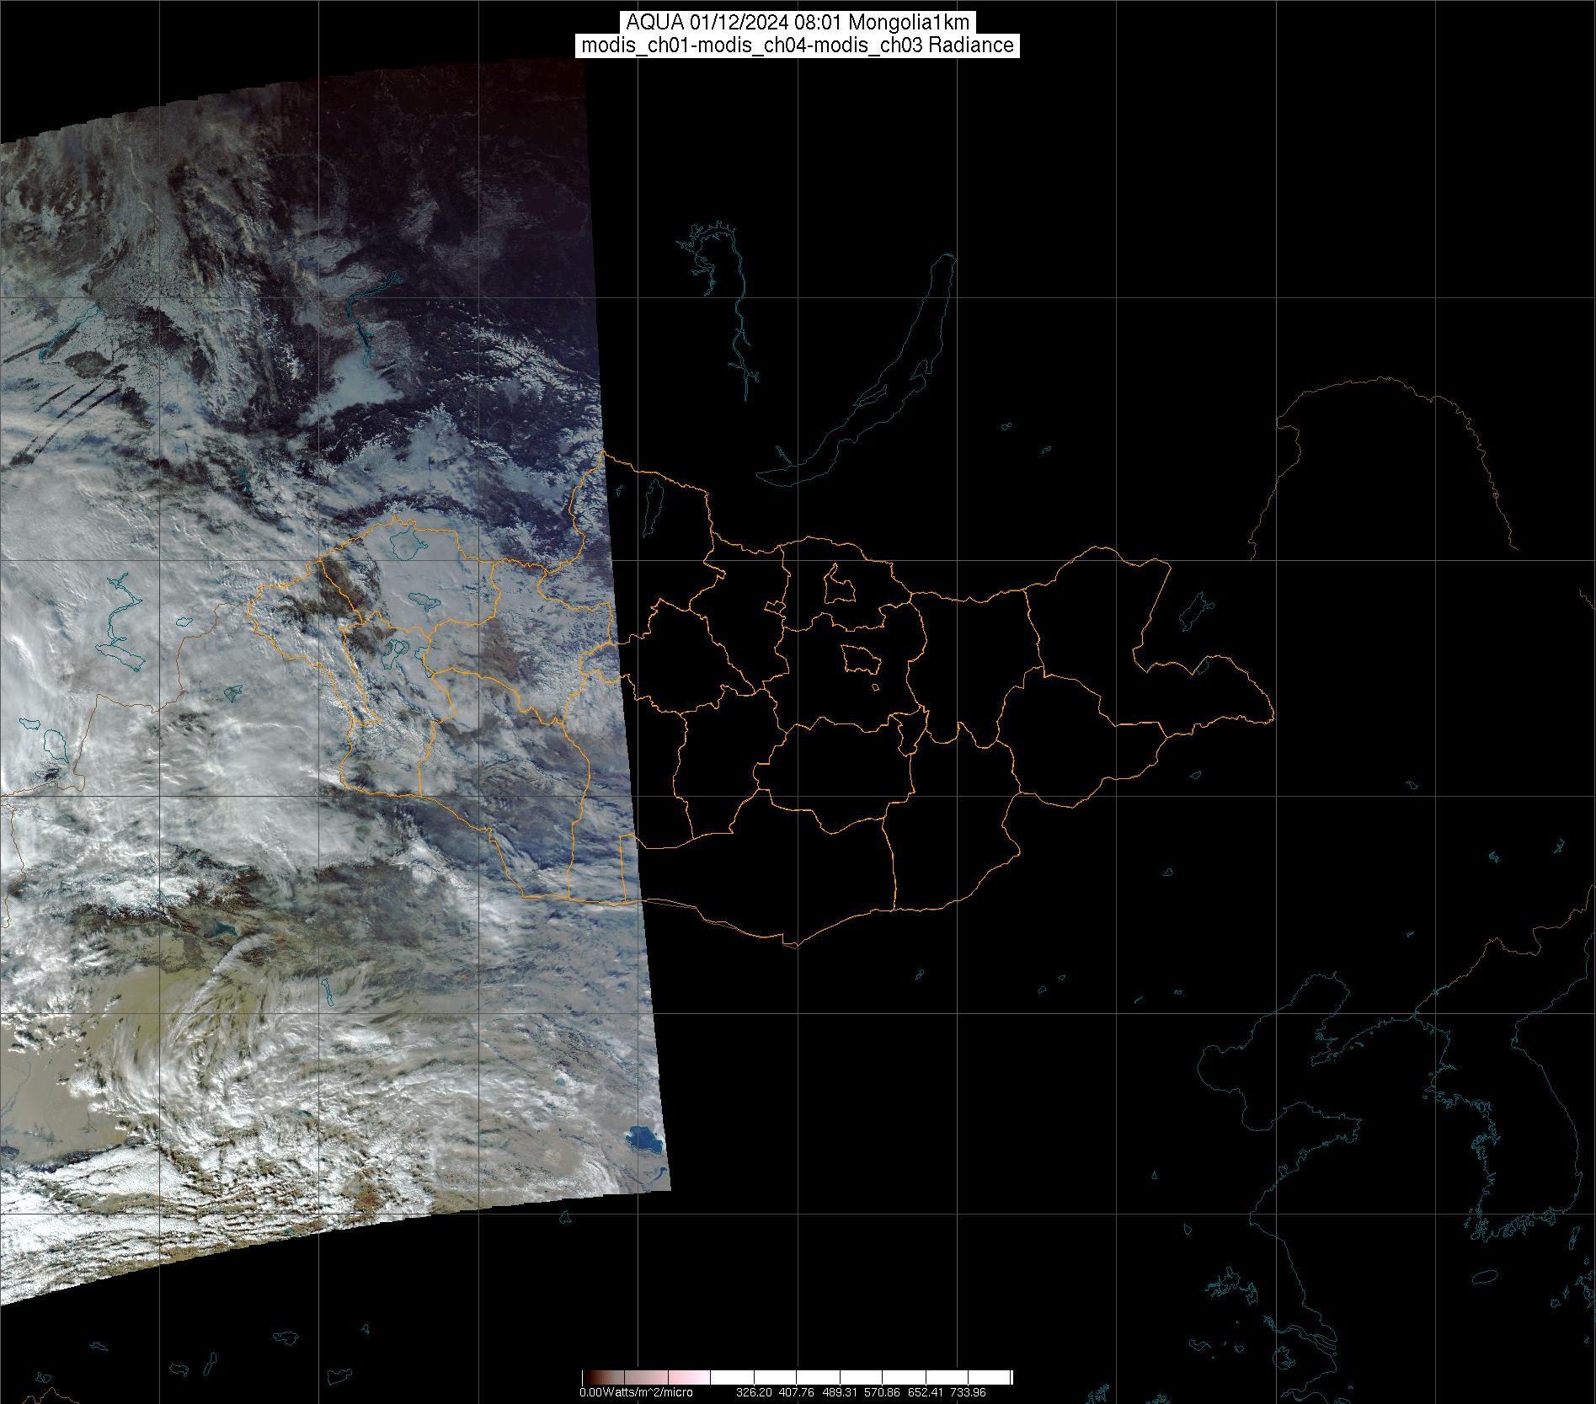Click the dark brown end of the colorbar
Screen dimensions: 1596x1404
point(590,1378)
